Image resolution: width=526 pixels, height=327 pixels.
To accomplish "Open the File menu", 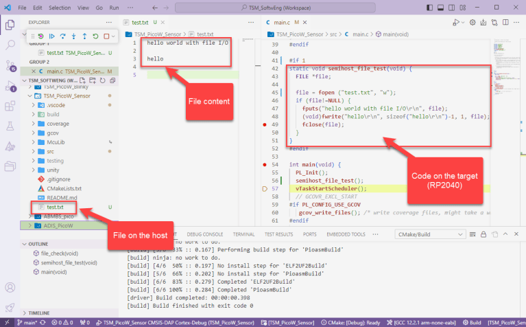I will 22,8.
